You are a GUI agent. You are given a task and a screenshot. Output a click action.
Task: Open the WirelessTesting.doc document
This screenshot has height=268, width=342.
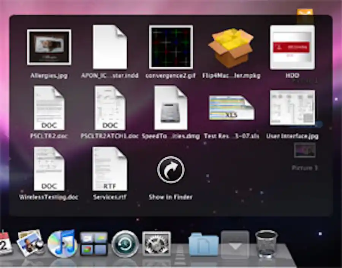click(x=49, y=169)
